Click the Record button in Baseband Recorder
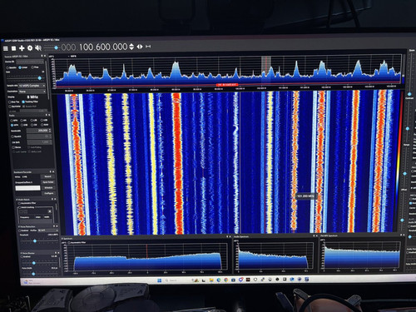This screenshot has width=416, height=312. tap(47, 176)
